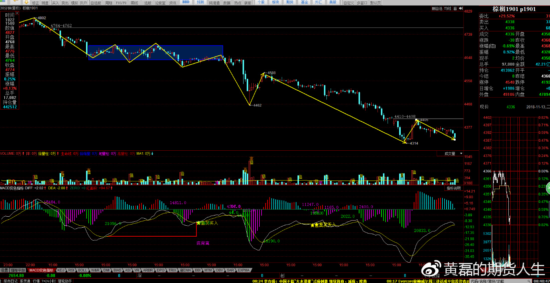Open the 周期 period selector menu
Screen dimensions: 550x283
coord(108,3)
